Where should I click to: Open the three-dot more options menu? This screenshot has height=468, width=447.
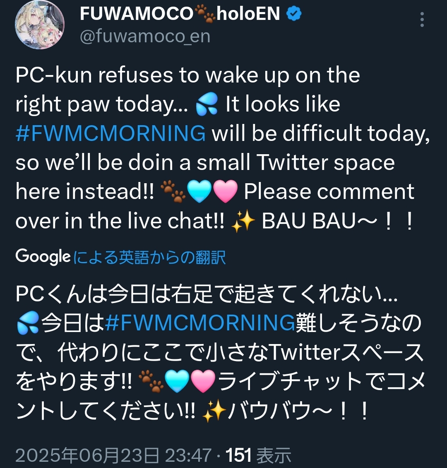click(x=422, y=20)
